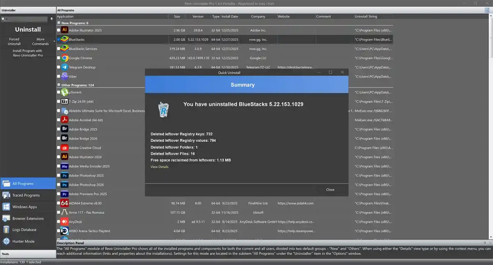
Task: Collapse the New Programs: 6 group
Action: [60, 23]
